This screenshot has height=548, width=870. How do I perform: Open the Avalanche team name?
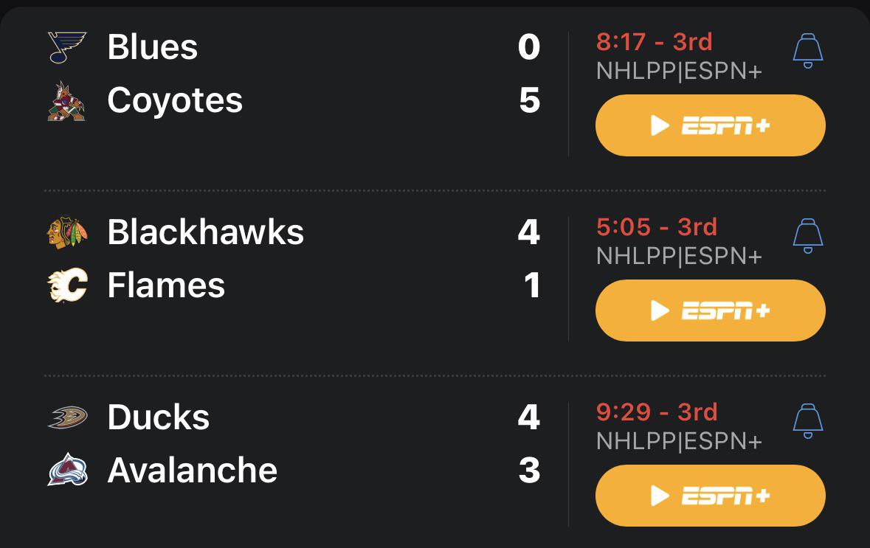pos(193,471)
